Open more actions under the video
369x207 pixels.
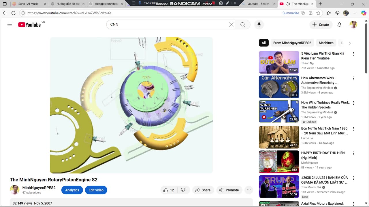pyautogui.click(x=249, y=190)
